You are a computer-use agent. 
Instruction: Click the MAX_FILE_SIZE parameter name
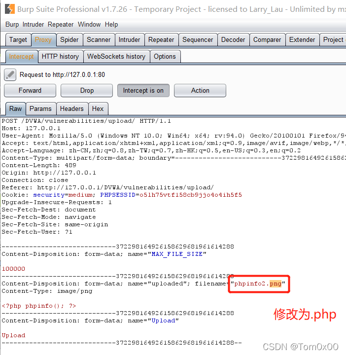coord(177,254)
